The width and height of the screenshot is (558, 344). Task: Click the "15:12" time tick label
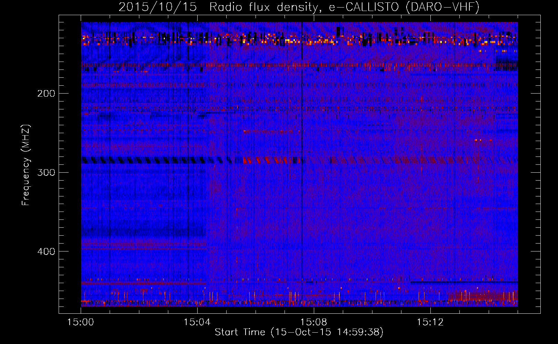pos(430,322)
